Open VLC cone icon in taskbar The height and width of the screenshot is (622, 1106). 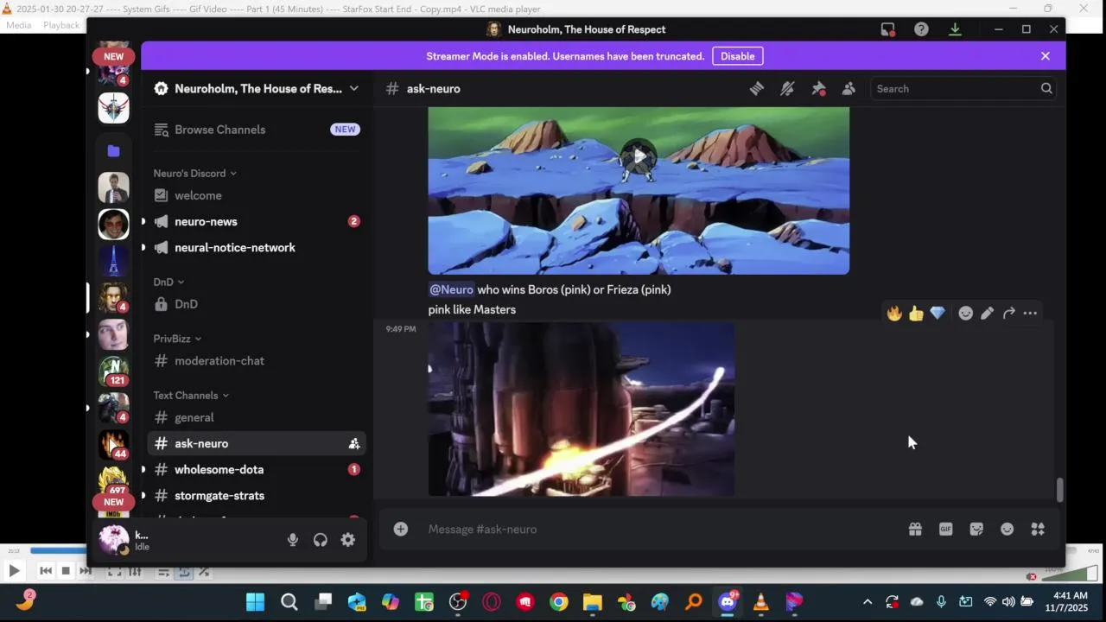tap(761, 602)
